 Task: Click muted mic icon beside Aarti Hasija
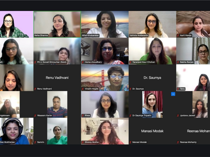178,35
